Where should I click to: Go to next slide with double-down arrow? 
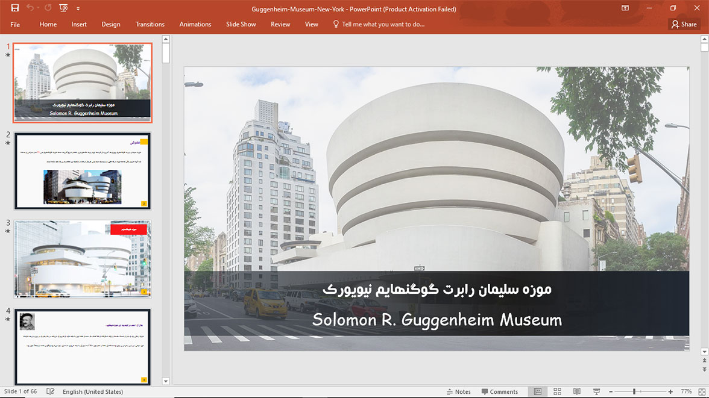coord(704,369)
